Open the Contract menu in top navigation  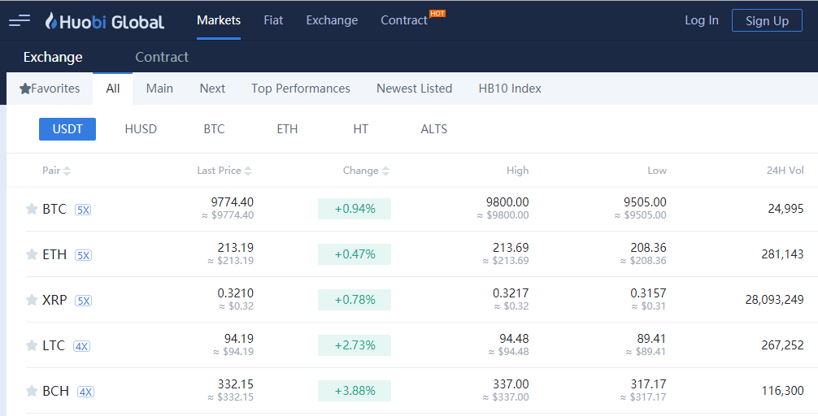pos(404,20)
